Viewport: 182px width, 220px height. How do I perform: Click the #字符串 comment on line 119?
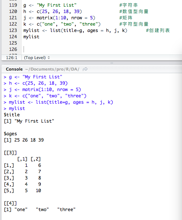[x=128, y=5]
